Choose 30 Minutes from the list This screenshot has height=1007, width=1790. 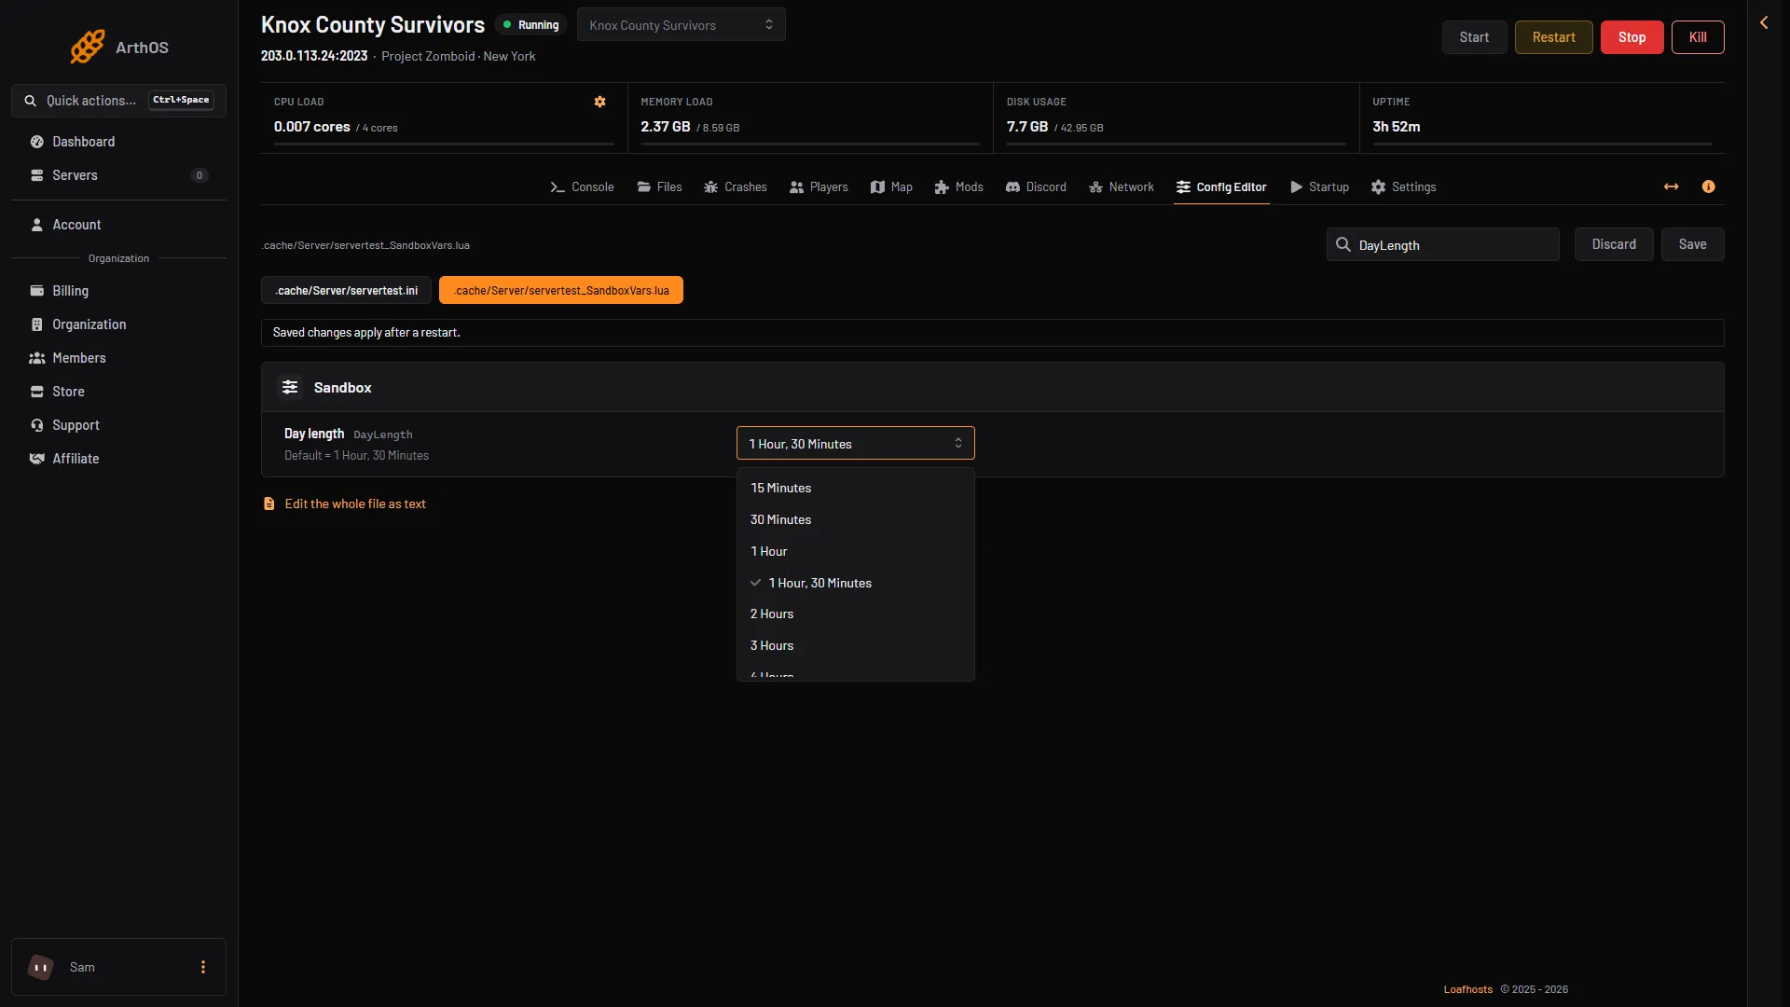tap(856, 519)
